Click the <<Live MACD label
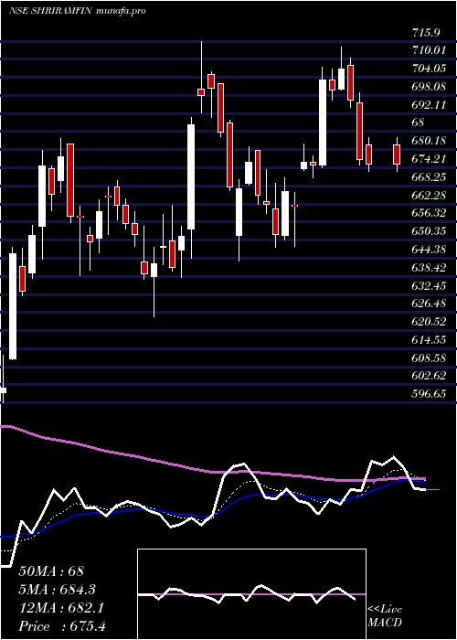This screenshot has height=640, width=457. click(x=385, y=616)
